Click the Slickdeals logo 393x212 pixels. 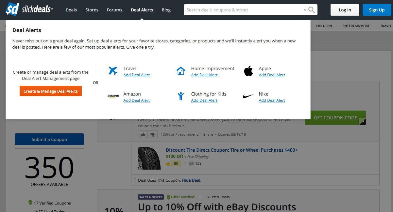click(x=29, y=9)
